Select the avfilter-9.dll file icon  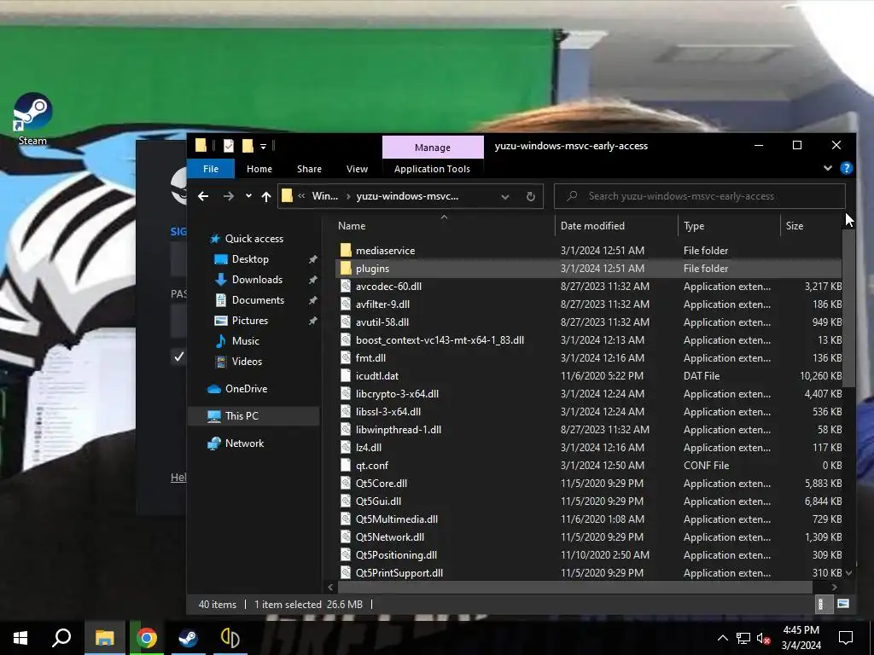coord(346,304)
